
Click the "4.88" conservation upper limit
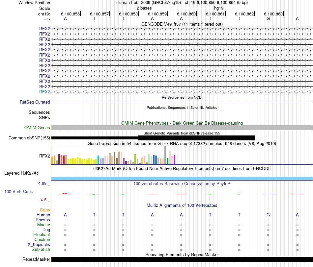42,183
